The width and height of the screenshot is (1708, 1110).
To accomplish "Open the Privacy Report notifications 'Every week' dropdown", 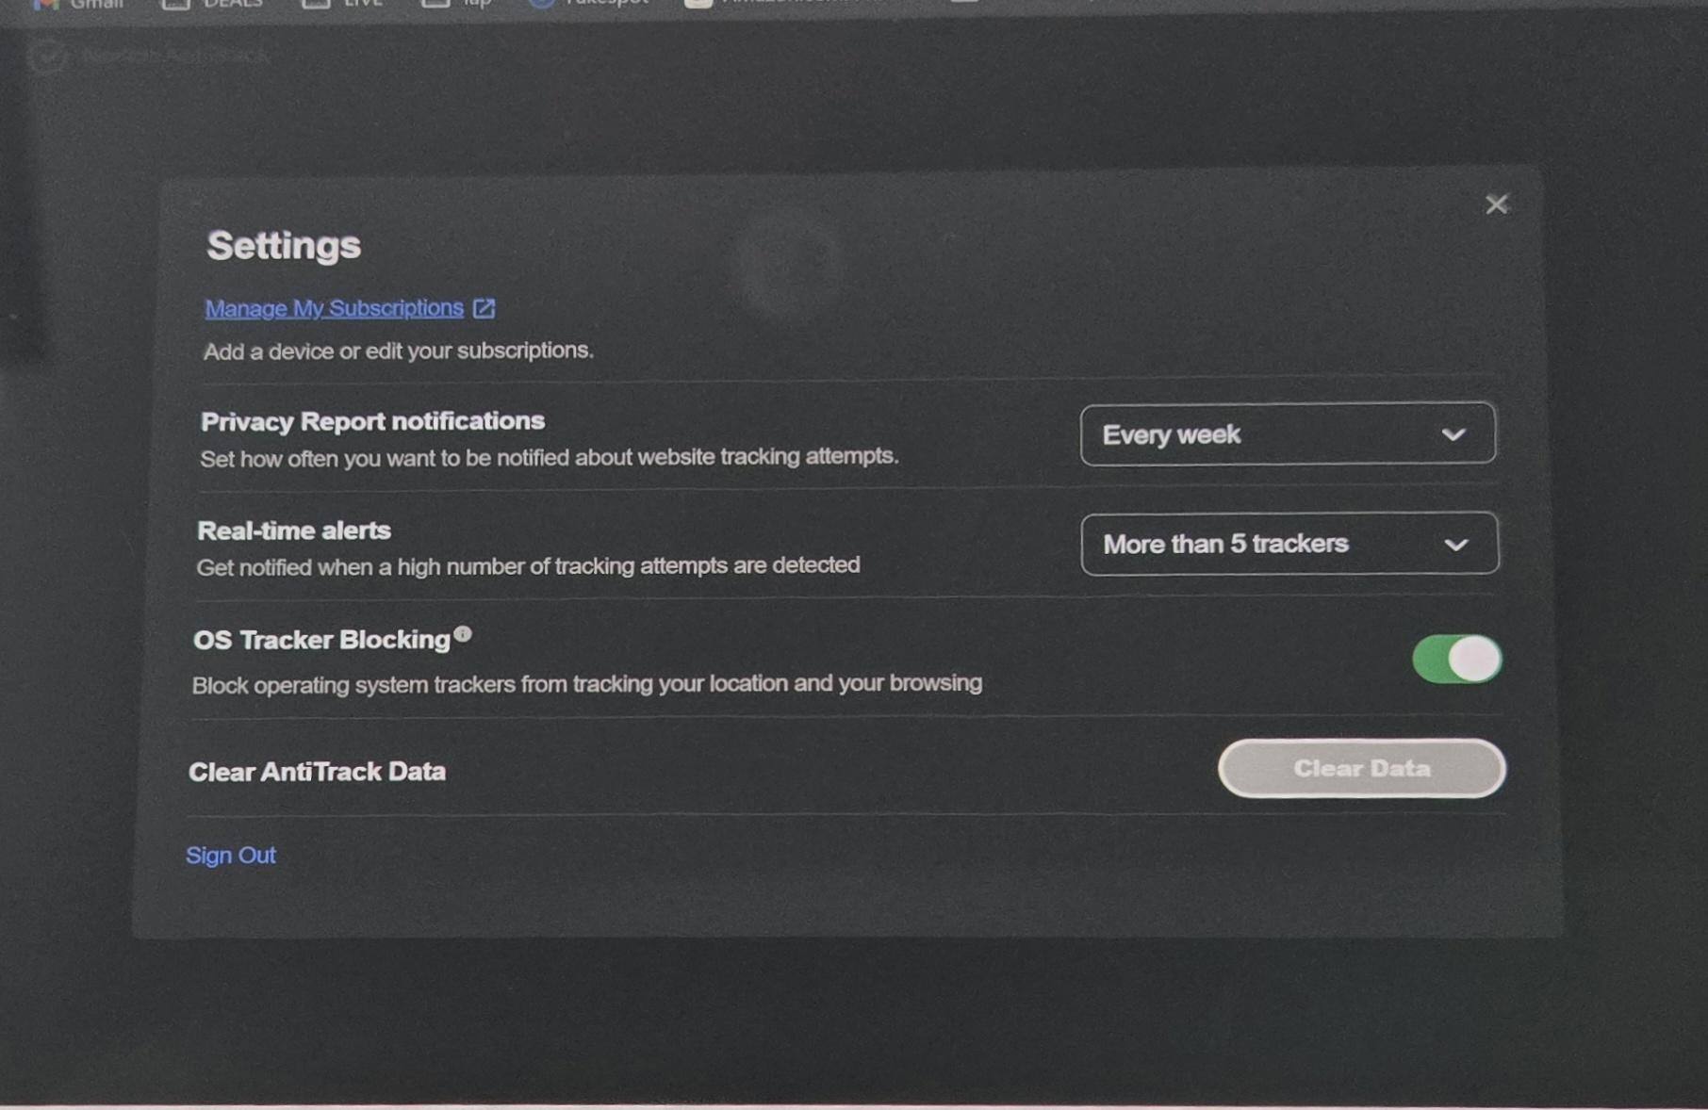I will click(1287, 434).
